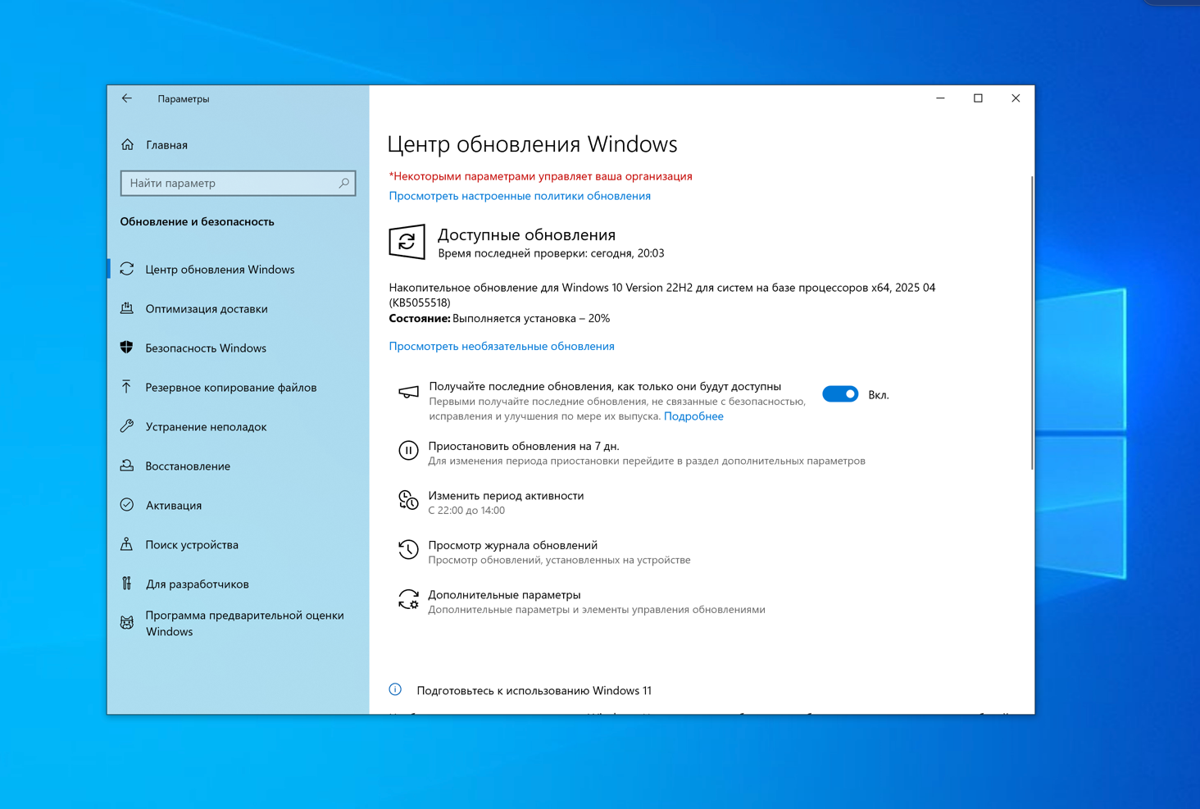The image size is (1200, 809).
Task: Maximize the Параметры window
Action: coord(978,98)
